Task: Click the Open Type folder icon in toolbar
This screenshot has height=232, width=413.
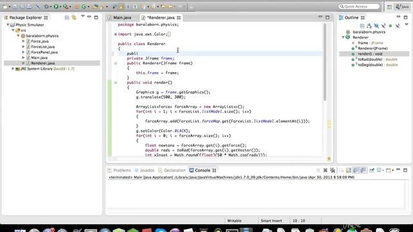Action: point(96,6)
